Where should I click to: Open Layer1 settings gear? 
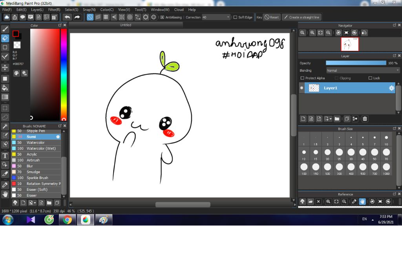(x=391, y=88)
